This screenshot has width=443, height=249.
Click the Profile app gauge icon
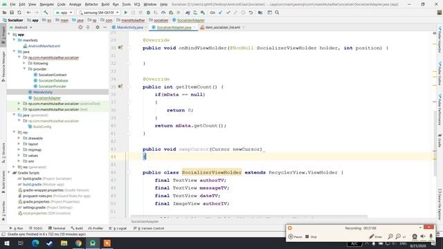(163, 12)
